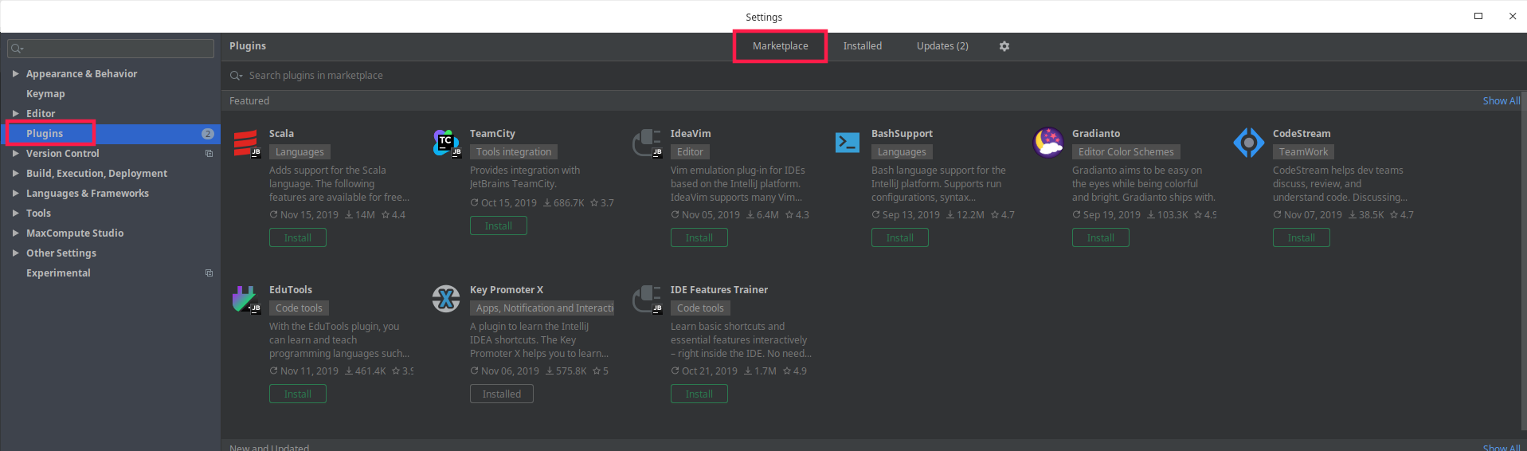Expand Appearance & Behavior section
This screenshot has width=1527, height=451.
pos(15,73)
